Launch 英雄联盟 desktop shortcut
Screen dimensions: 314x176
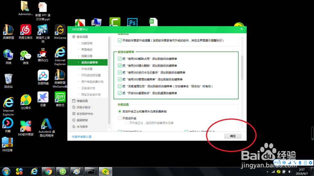tap(8, 32)
